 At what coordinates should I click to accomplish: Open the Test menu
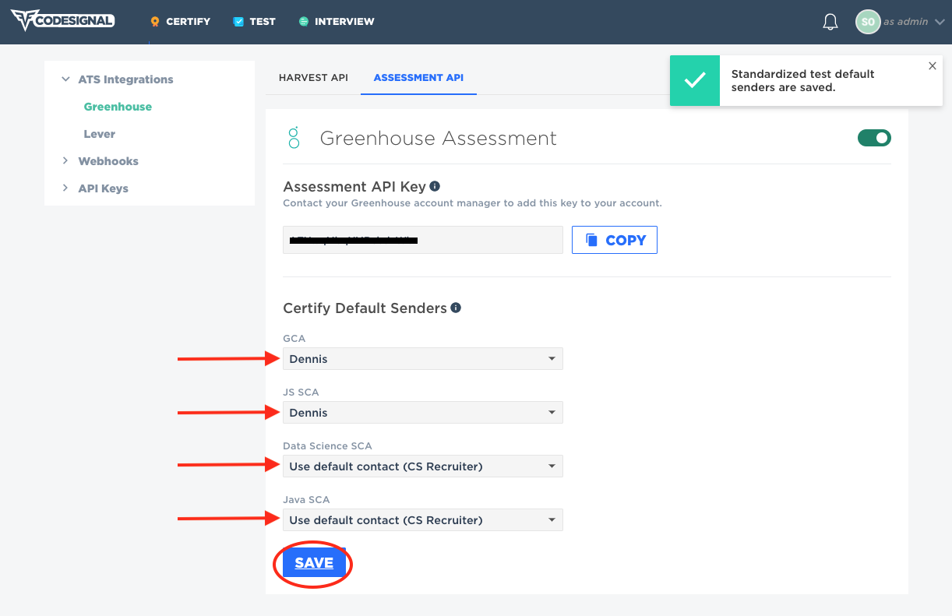254,22
